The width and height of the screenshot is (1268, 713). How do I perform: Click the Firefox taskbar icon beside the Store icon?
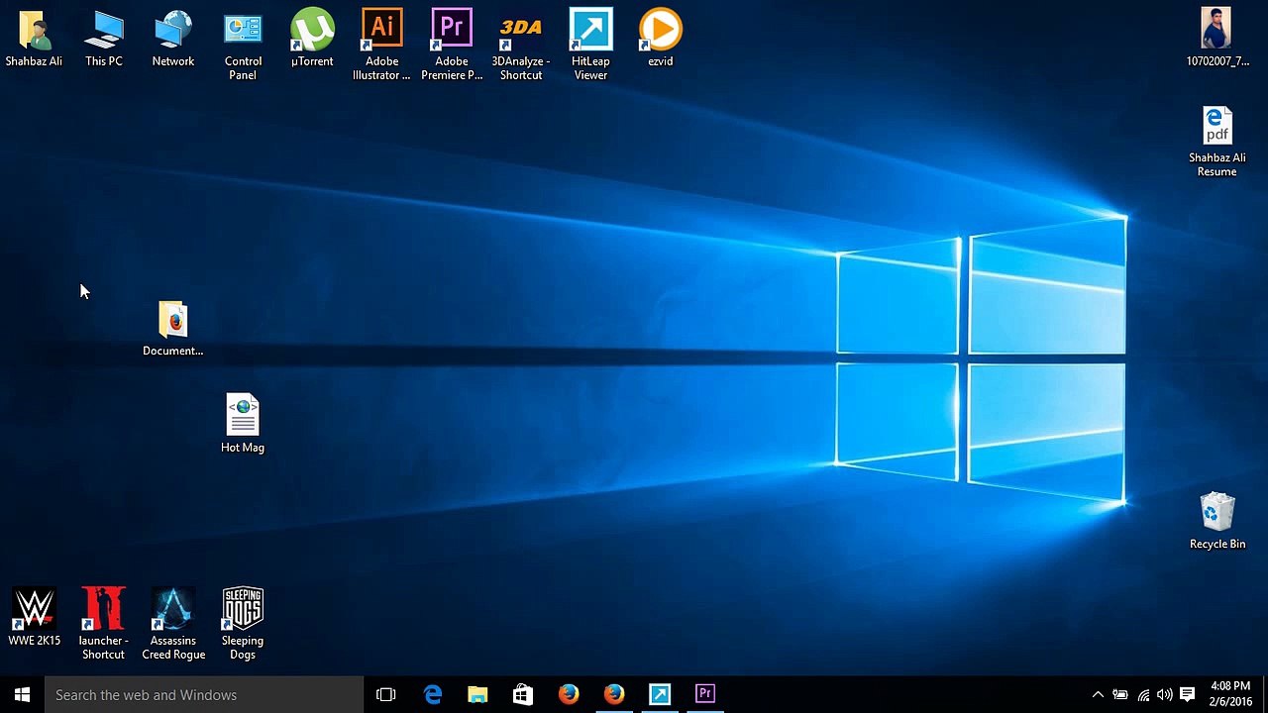[569, 694]
